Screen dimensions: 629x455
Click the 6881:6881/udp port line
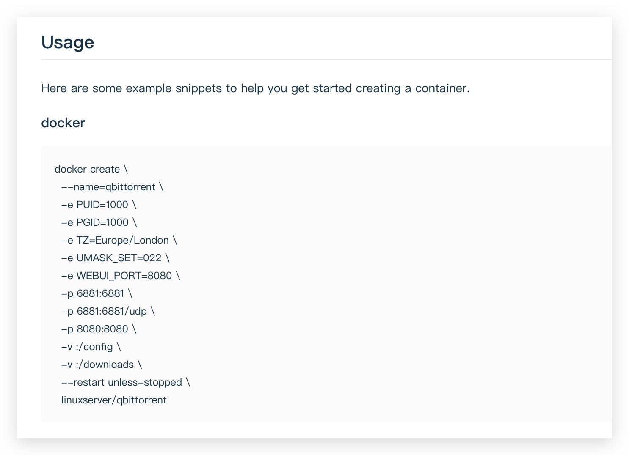pyautogui.click(x=108, y=311)
